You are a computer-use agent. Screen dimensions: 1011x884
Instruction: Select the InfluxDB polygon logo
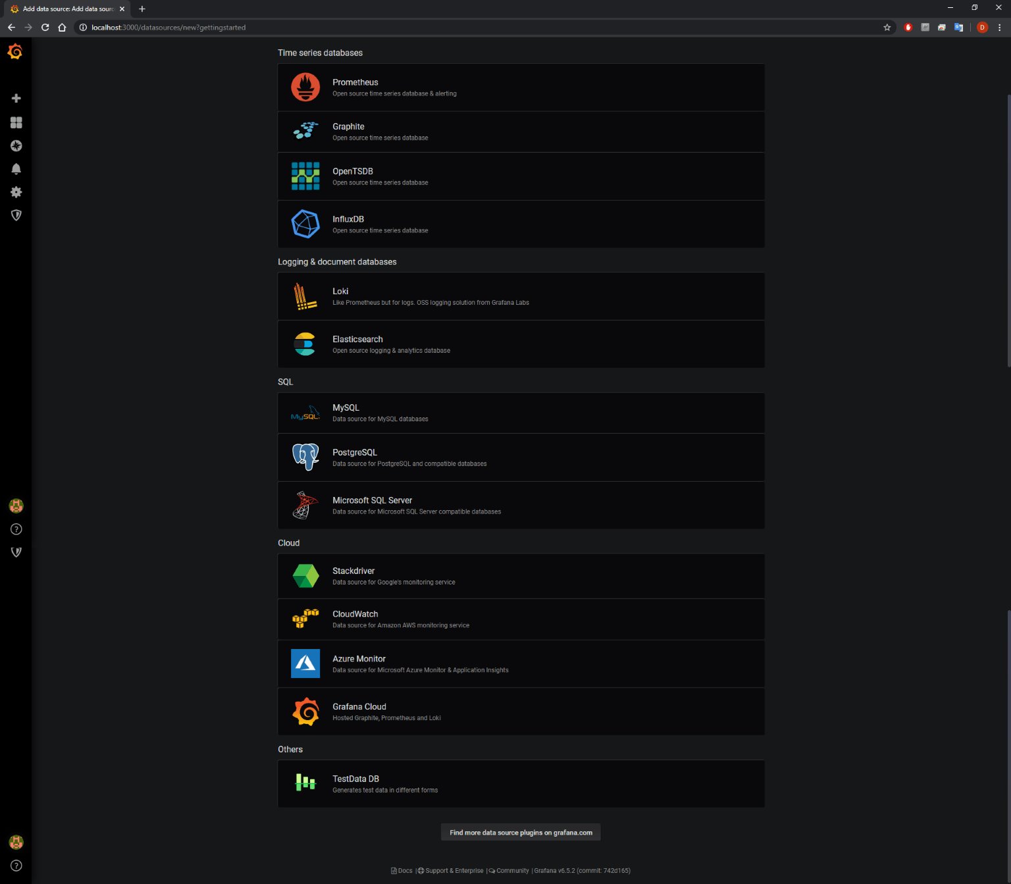tap(305, 224)
